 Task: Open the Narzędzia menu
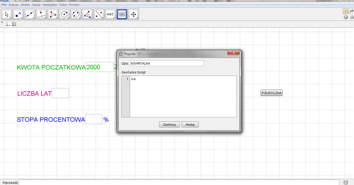point(50,5)
